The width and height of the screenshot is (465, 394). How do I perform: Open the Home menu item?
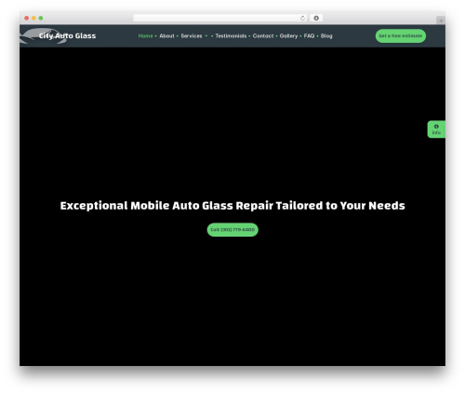145,36
